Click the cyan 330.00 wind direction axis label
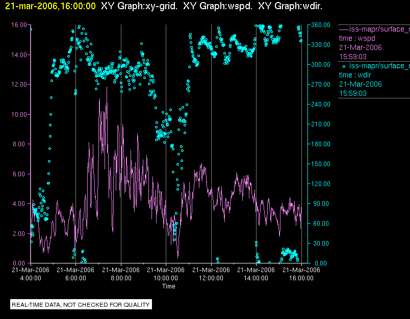The height and width of the screenshot is (319, 410). click(321, 45)
